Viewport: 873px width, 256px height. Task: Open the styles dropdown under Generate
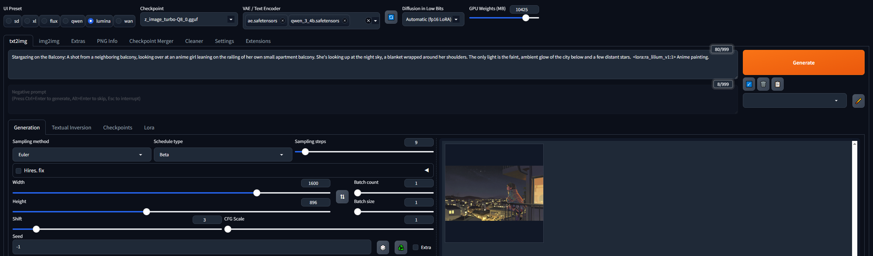pyautogui.click(x=794, y=100)
